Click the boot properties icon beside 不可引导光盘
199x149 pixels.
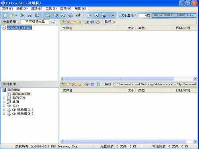tap(53, 22)
